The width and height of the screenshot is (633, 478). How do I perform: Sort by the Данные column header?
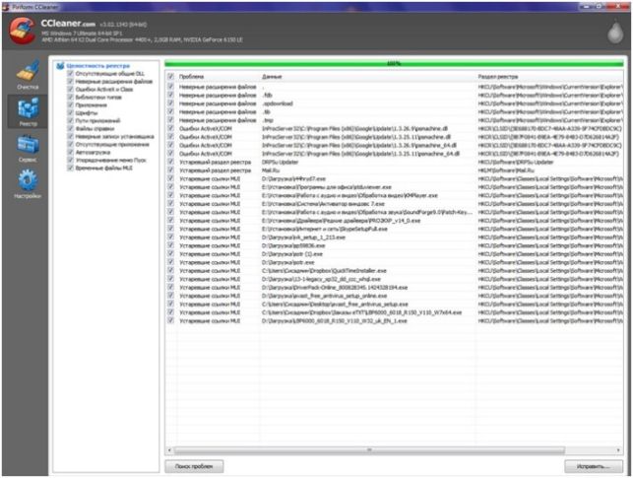click(366, 76)
